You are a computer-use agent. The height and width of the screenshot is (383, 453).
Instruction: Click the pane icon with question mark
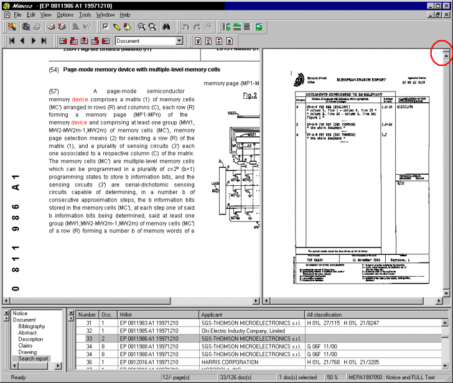85,41
